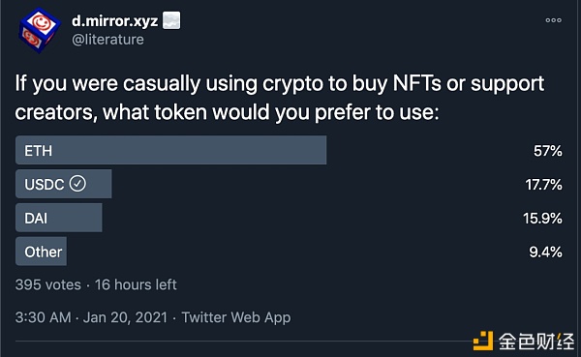Select the ETH poll option bar
Screen dimensions: 581x357
point(170,150)
